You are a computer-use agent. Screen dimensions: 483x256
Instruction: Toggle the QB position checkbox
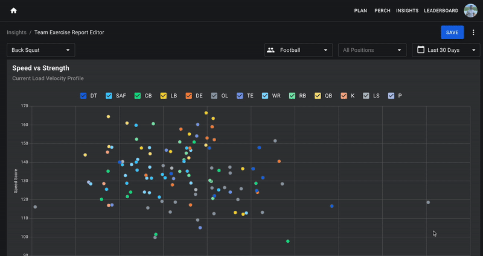(x=318, y=96)
